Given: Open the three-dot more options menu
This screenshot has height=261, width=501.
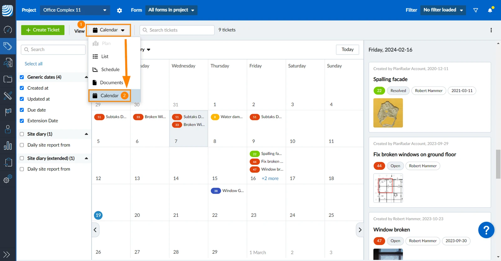Looking at the screenshot, I should (x=491, y=30).
